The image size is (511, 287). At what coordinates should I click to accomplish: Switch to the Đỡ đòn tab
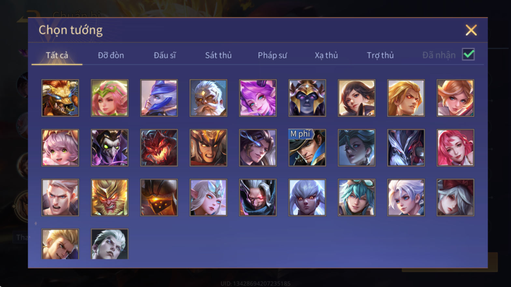[111, 55]
